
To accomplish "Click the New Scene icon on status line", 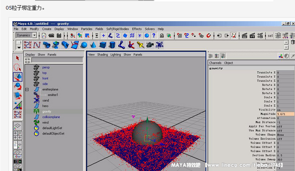I will [44, 35].
